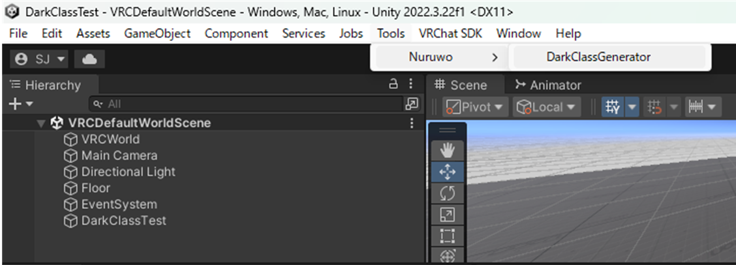
Task: Click the search-by-type icon beside Hierarchy search
Action: pos(411,104)
